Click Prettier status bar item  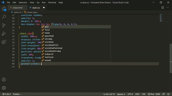click(17, 94)
